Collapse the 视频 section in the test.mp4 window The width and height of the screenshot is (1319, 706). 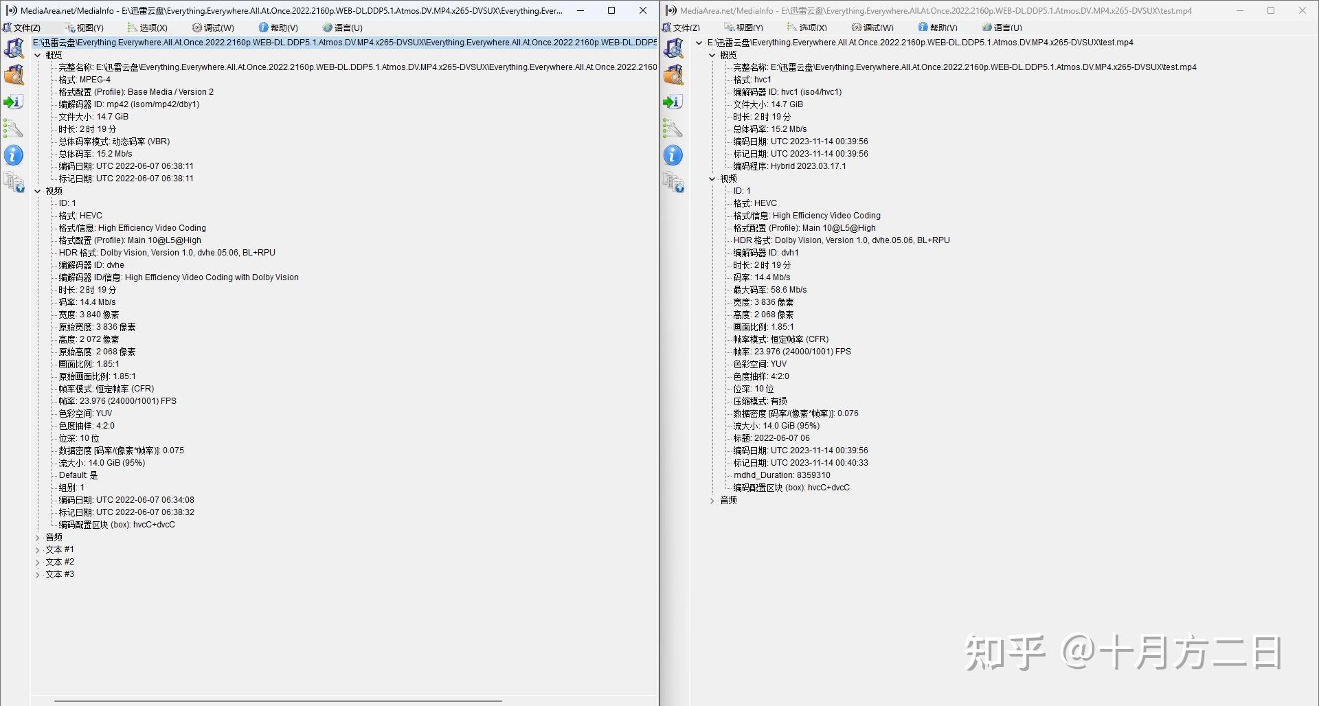pyautogui.click(x=712, y=179)
